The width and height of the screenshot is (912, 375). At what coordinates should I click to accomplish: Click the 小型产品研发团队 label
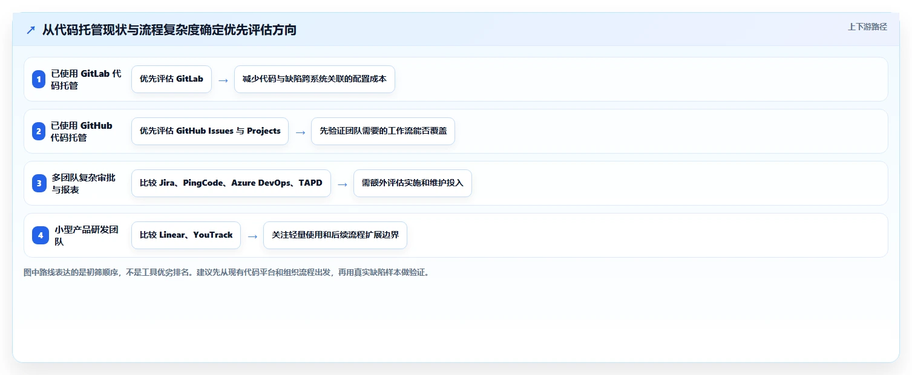pyautogui.click(x=87, y=235)
